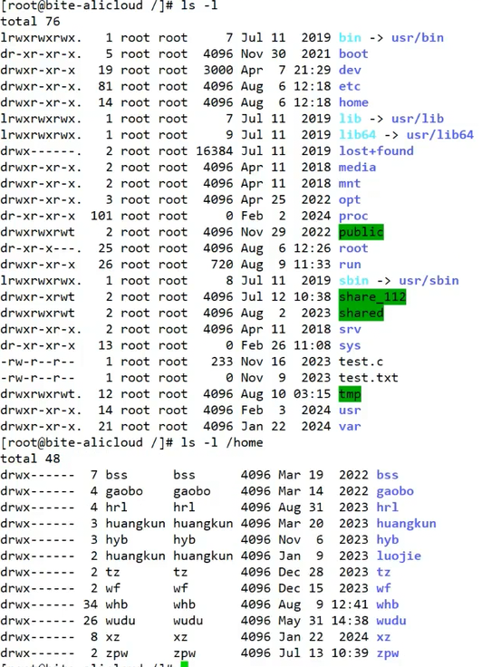The width and height of the screenshot is (482, 667).
Task: Click the blue 'xz' directory name
Action: tap(383, 637)
